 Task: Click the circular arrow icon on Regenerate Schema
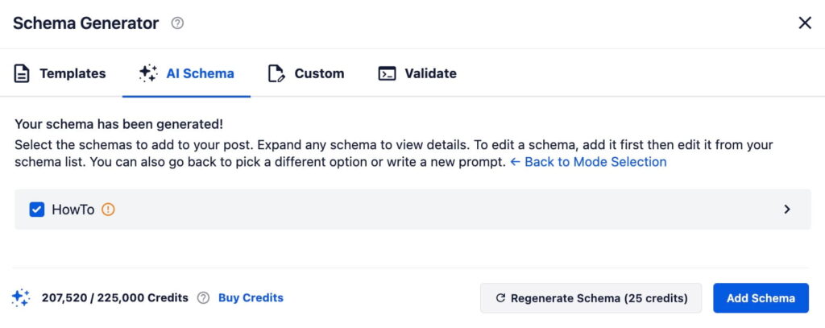tap(500, 298)
